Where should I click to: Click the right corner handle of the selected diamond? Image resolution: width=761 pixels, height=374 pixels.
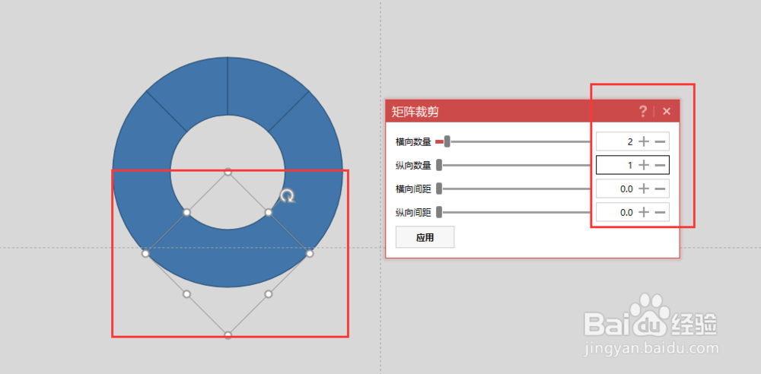click(x=310, y=253)
